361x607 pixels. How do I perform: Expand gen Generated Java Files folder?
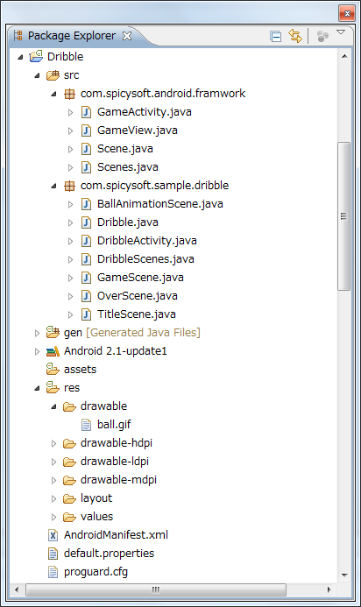click(37, 333)
